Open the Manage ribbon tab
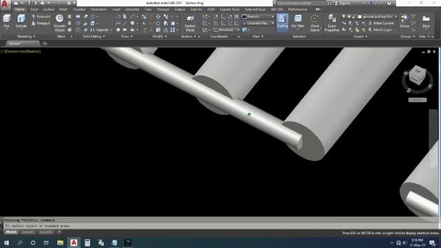 (x=163, y=10)
